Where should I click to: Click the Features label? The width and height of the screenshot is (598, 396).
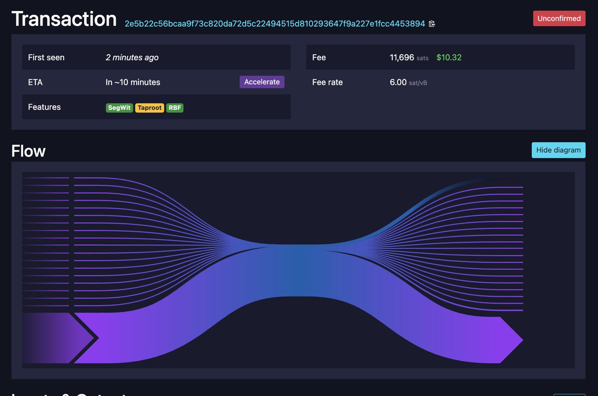point(44,107)
